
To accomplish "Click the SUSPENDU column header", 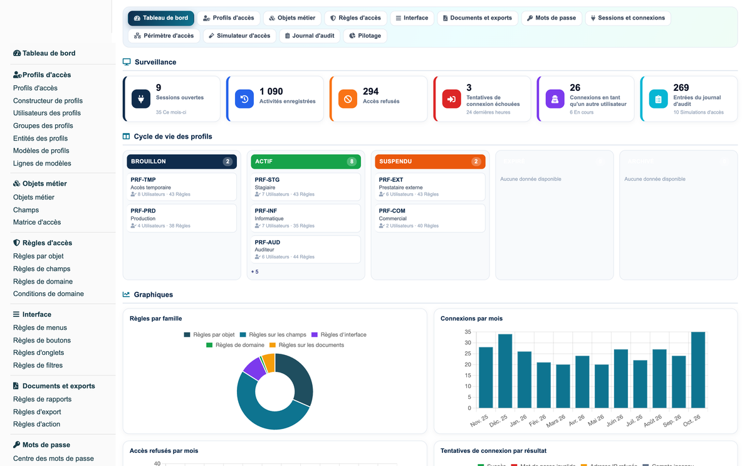I will coord(430,162).
